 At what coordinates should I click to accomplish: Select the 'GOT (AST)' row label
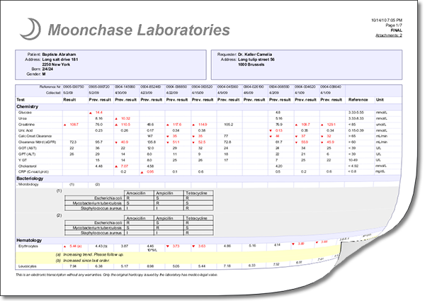coord(28,148)
